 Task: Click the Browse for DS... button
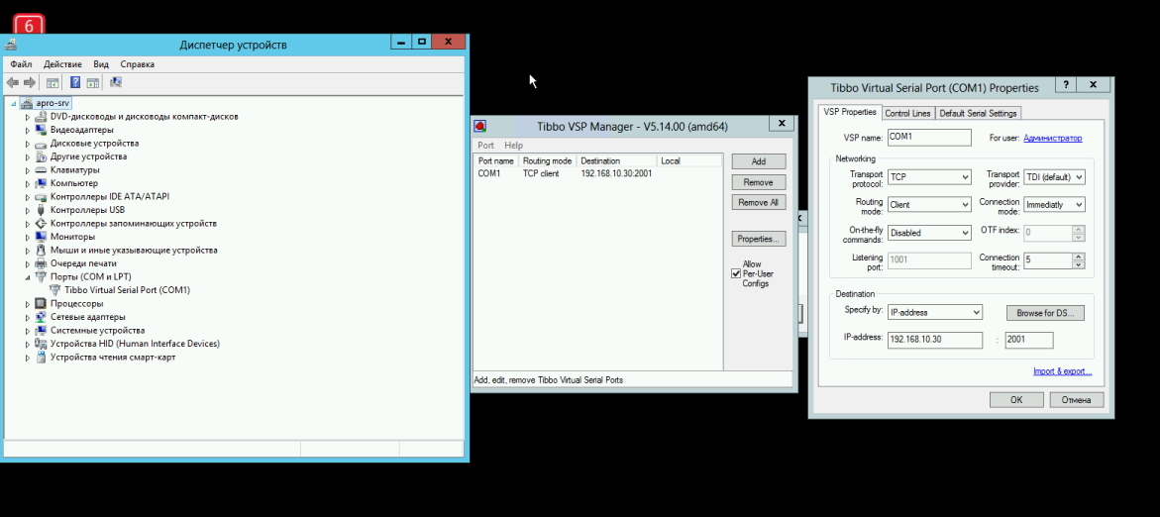1045,313
